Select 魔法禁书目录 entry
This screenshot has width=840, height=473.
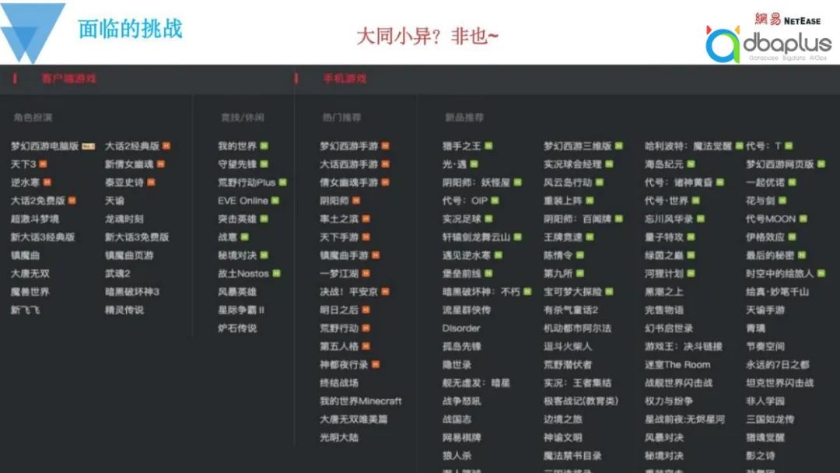572,456
